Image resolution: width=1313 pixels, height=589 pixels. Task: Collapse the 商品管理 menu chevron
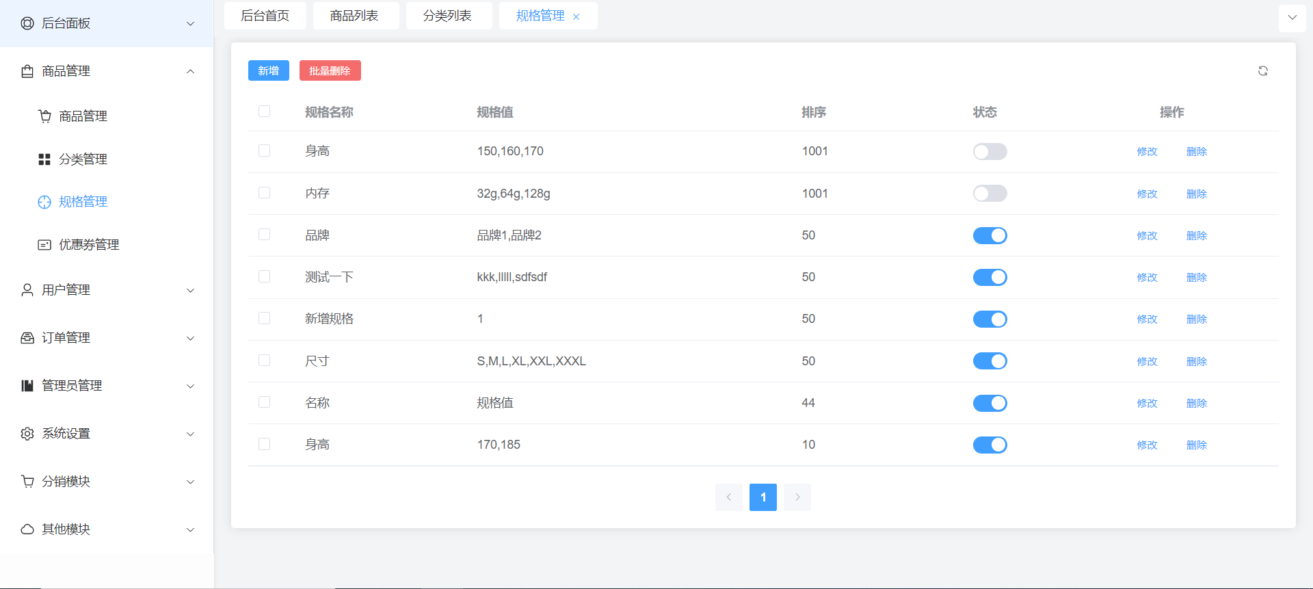click(191, 71)
